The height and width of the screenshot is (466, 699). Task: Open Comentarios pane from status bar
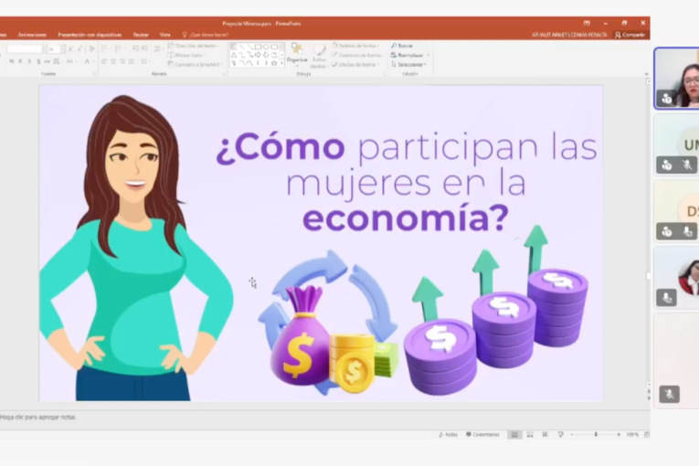click(483, 435)
